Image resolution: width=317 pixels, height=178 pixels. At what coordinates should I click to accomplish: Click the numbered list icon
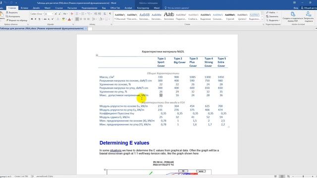pos(83,14)
